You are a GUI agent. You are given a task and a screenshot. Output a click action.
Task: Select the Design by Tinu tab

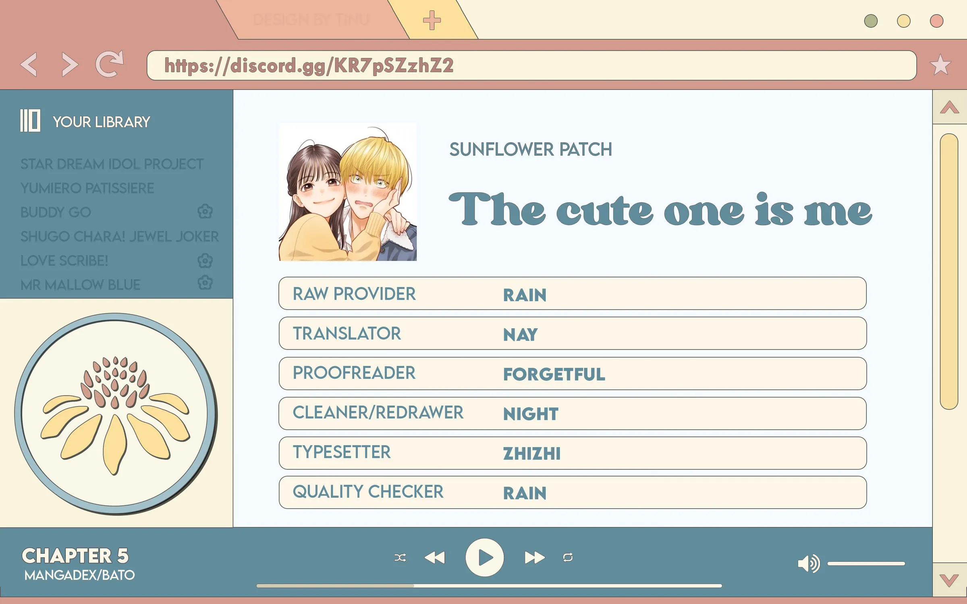(x=311, y=20)
